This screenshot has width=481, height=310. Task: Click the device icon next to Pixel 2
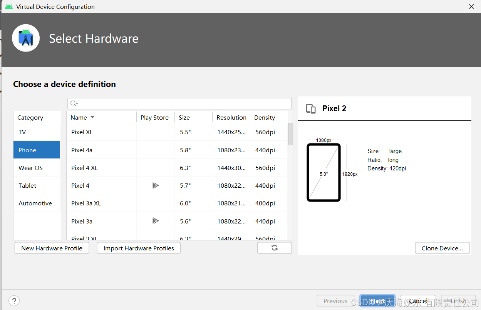311,109
